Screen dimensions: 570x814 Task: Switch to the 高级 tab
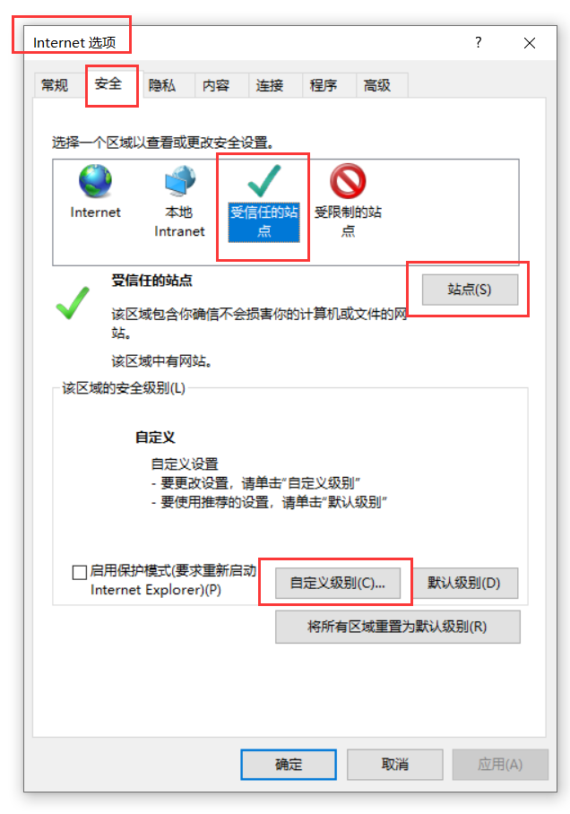click(x=377, y=85)
